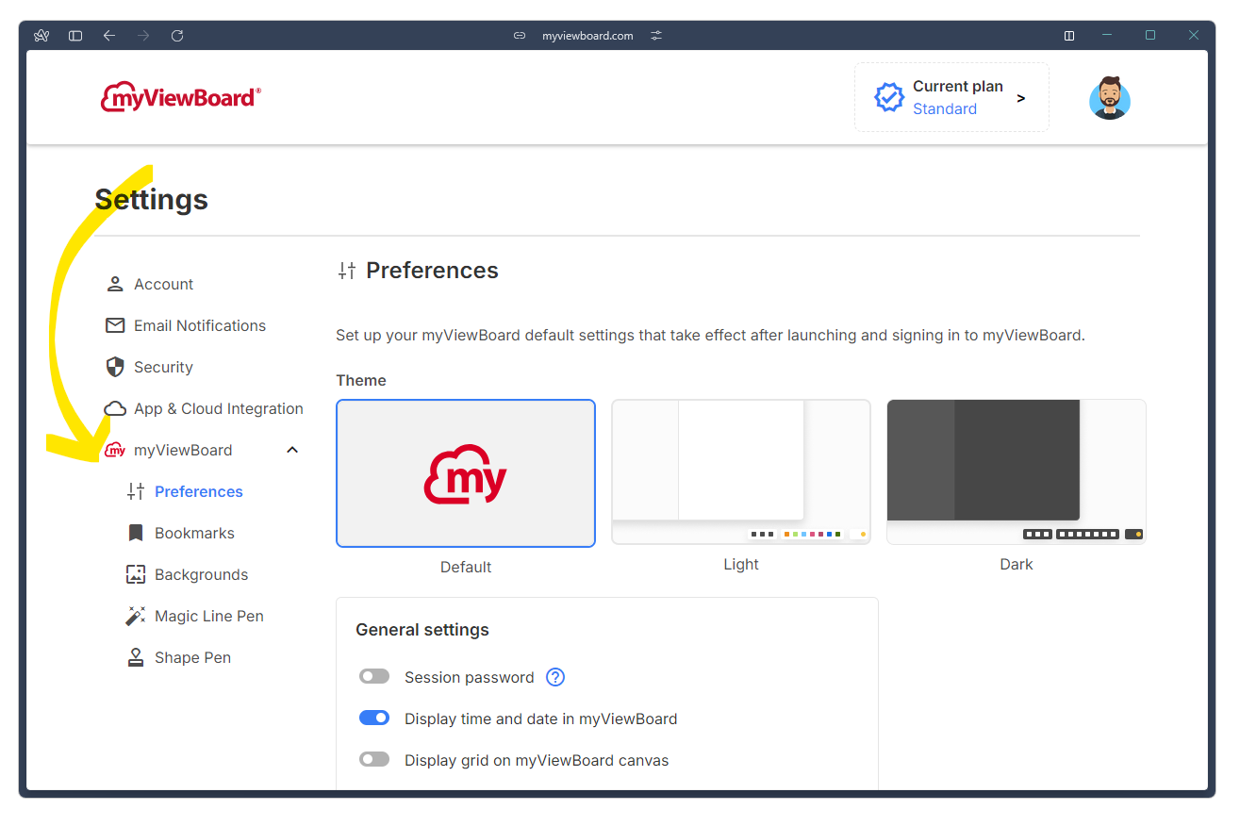Image resolution: width=1240 pixels, height=826 pixels.
Task: Collapse the myViewBoard section chevron
Action: click(x=292, y=450)
